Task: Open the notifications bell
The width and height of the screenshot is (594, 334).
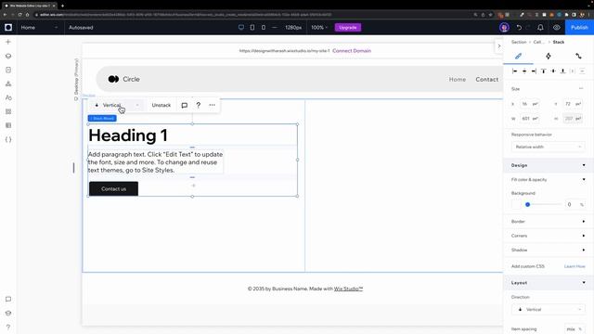Action: (x=540, y=27)
